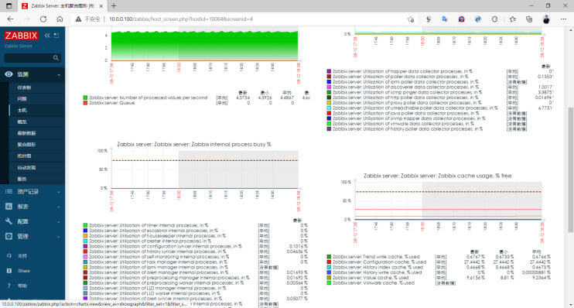
Task: Expand the 资产记录 section arrow
Action: coord(59,192)
